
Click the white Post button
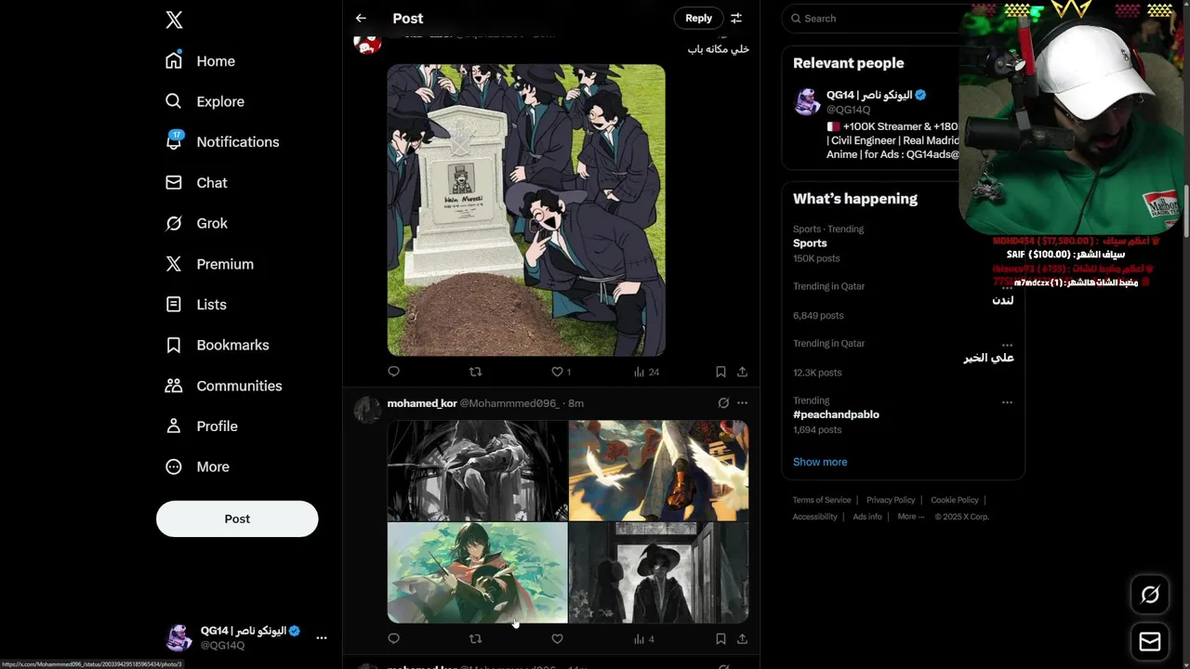pyautogui.click(x=237, y=518)
